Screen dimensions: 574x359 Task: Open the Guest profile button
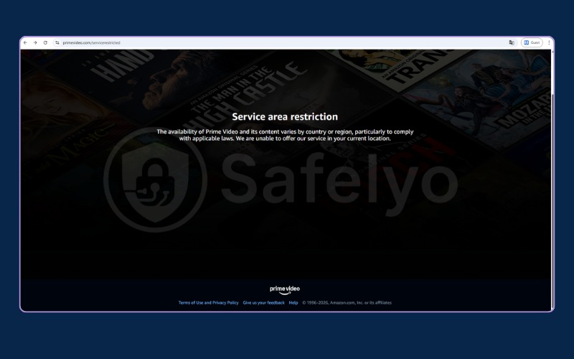532,43
